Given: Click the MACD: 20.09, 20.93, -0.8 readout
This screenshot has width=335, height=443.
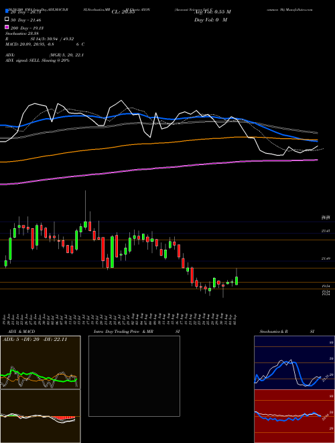Looking at the screenshot, I should (x=29, y=44).
